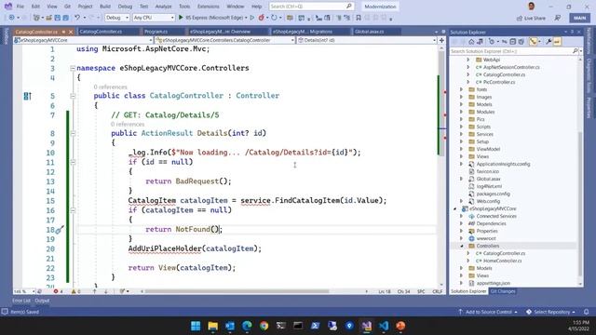This screenshot has width=596, height=335.
Task: Click the Live Share button
Action: click(531, 18)
